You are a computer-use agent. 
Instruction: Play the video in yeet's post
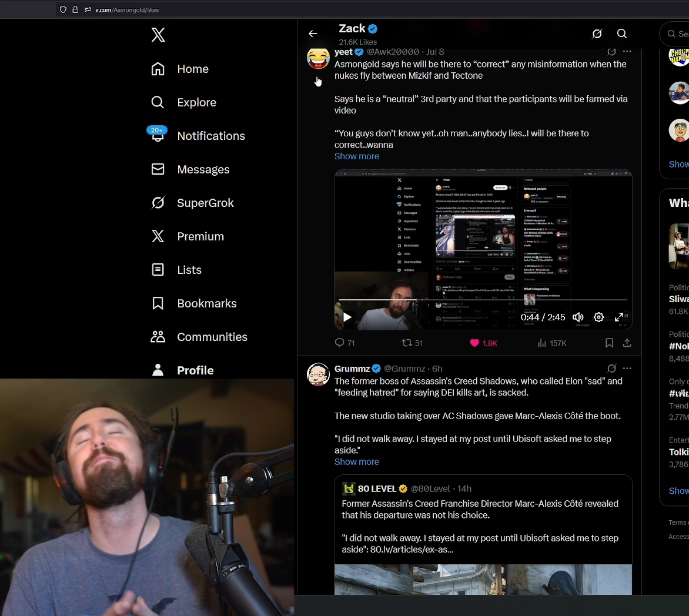pos(347,317)
